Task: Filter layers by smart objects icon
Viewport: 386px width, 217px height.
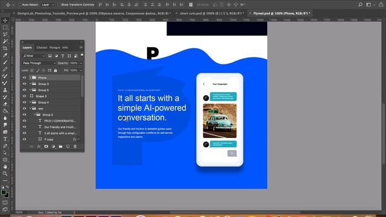Action: (x=75, y=56)
